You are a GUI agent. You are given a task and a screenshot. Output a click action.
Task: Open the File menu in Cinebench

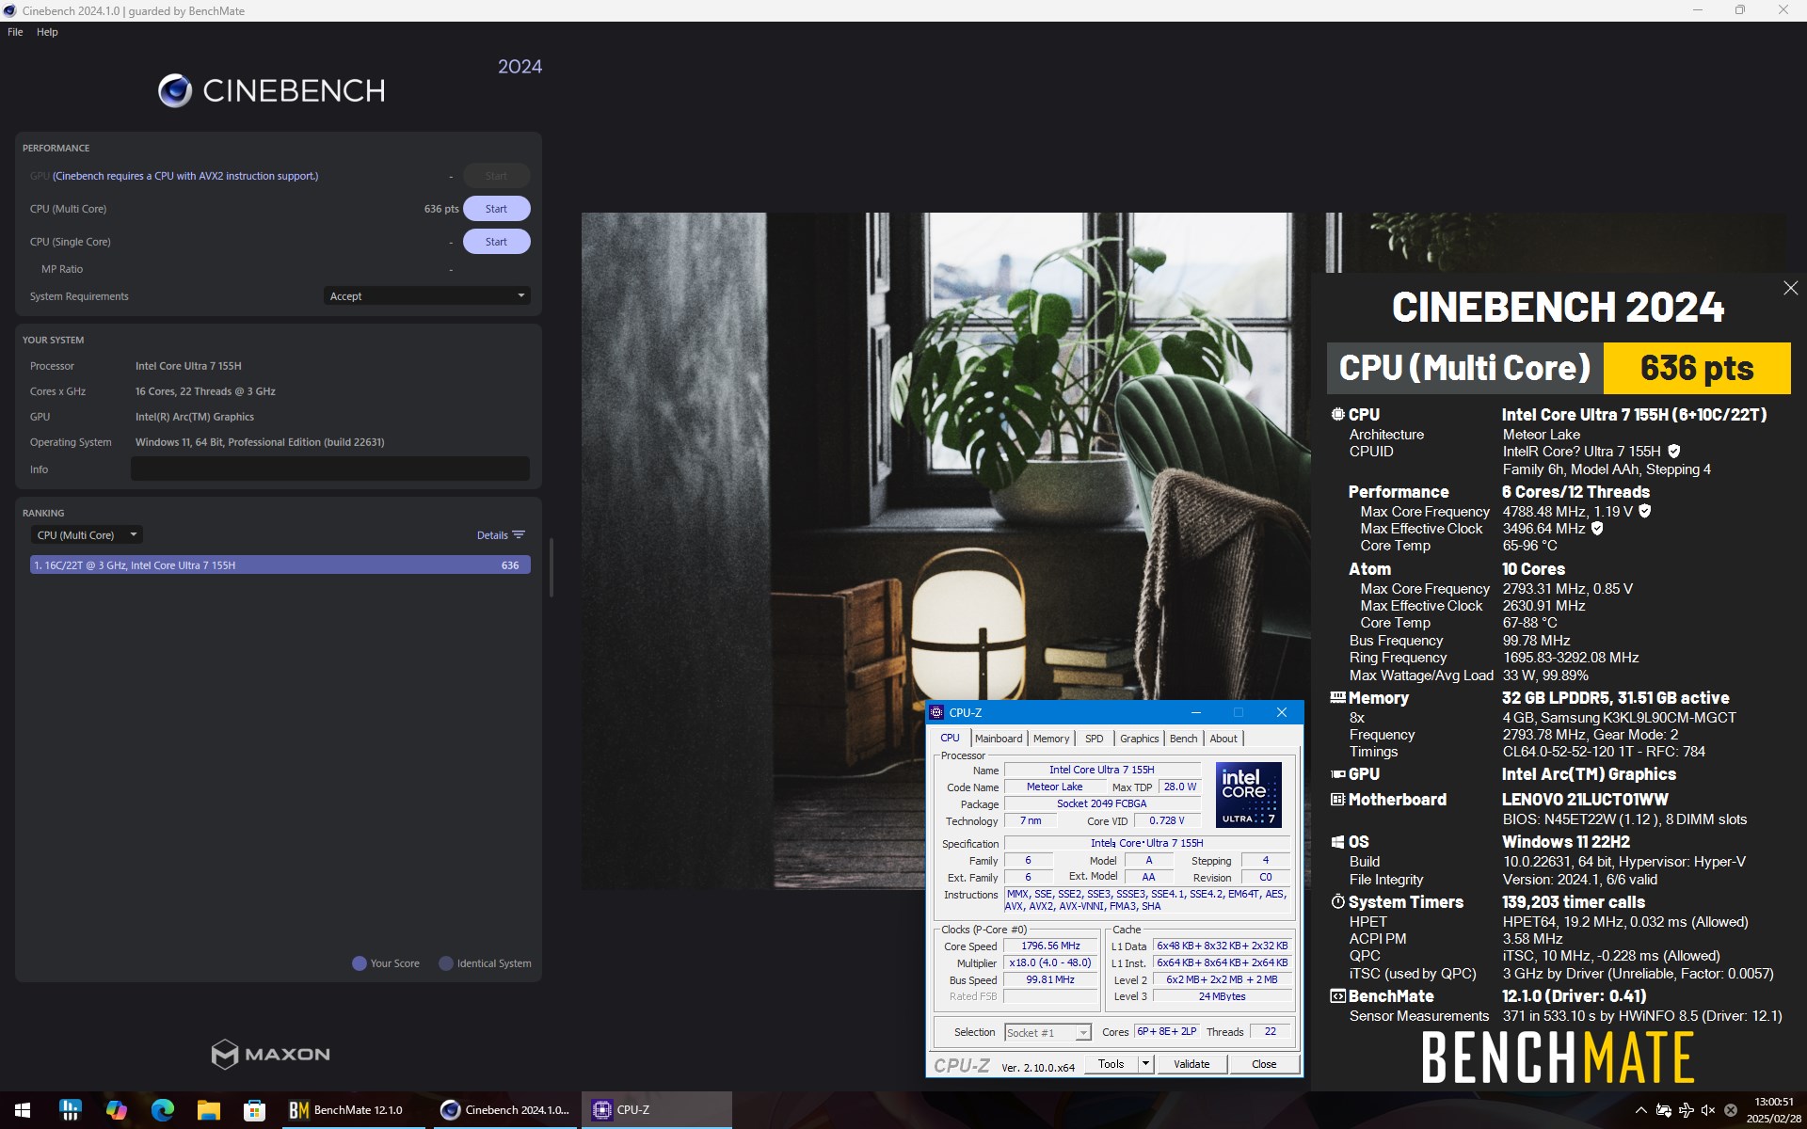pos(15,32)
